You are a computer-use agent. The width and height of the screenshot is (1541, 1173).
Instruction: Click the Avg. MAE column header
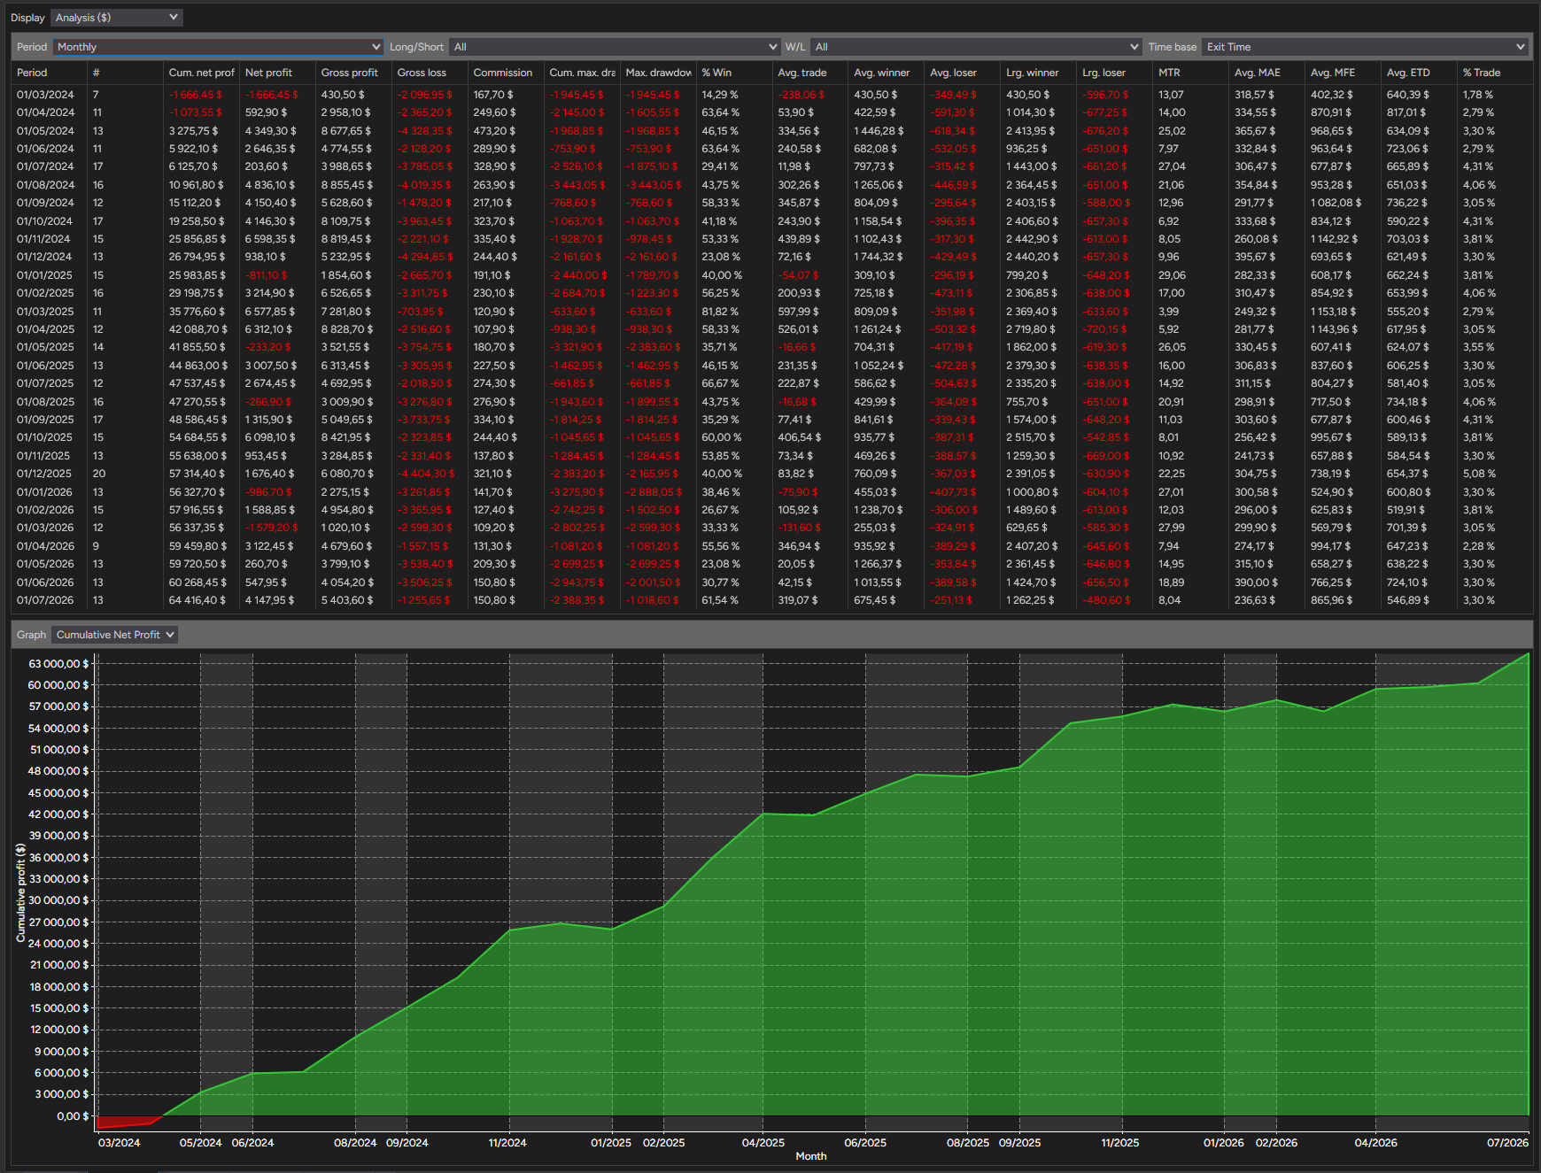click(x=1267, y=73)
